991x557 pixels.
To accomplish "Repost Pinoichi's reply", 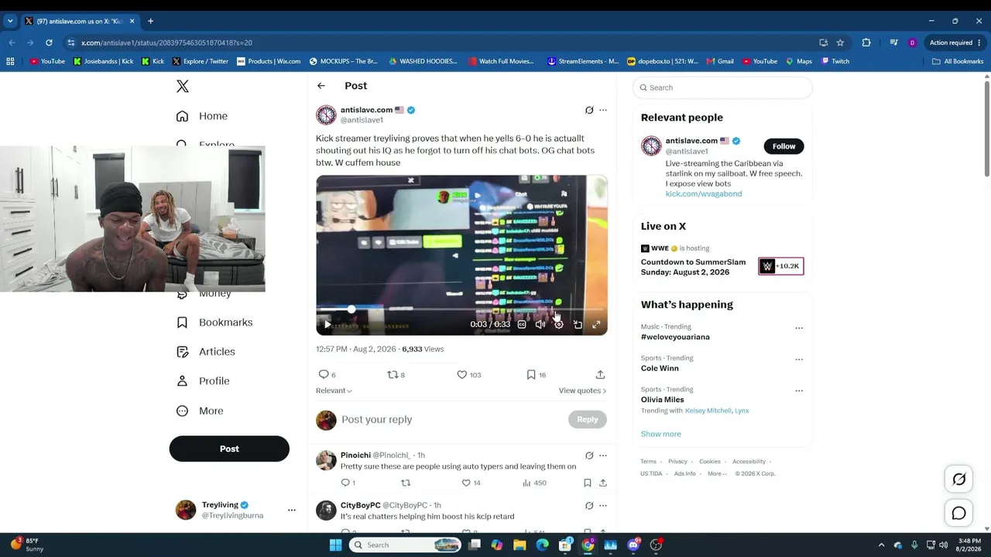I will click(x=406, y=483).
